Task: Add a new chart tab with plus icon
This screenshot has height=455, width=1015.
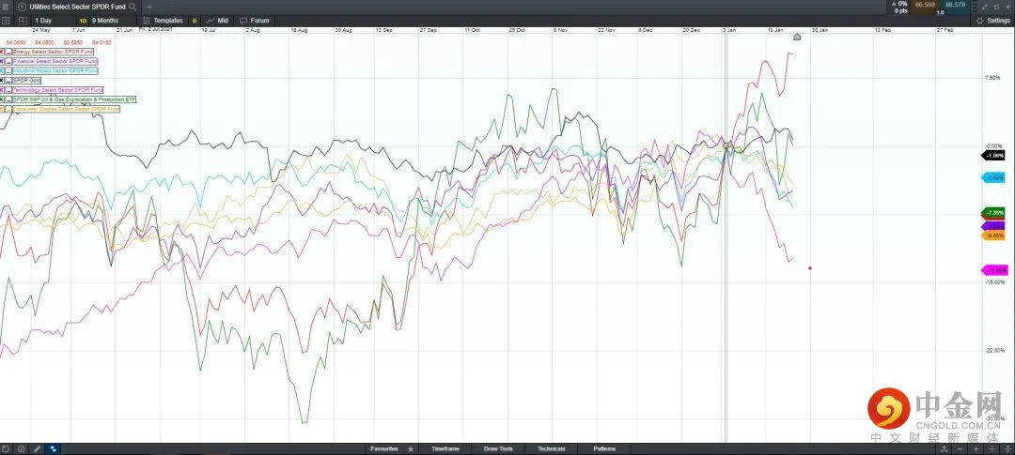Action: click(x=149, y=7)
